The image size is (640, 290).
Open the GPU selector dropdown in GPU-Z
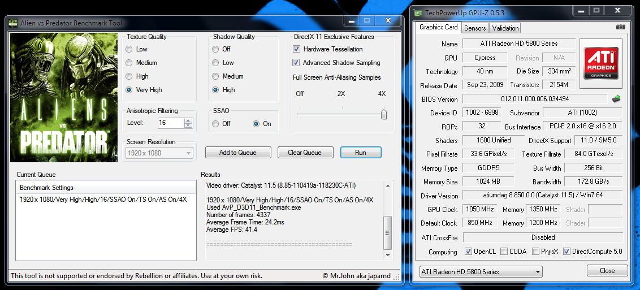click(x=481, y=272)
